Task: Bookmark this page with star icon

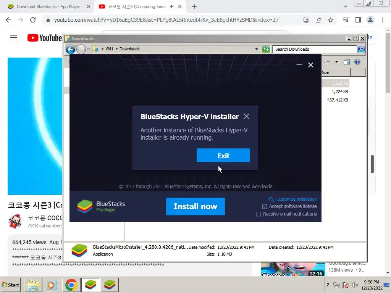Action: [x=331, y=20]
